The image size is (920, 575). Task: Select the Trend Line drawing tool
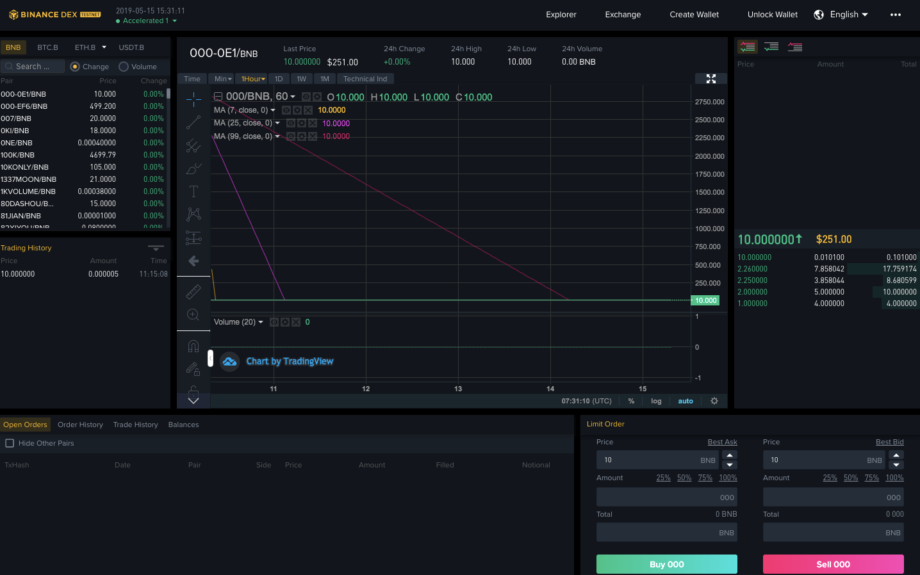point(193,123)
